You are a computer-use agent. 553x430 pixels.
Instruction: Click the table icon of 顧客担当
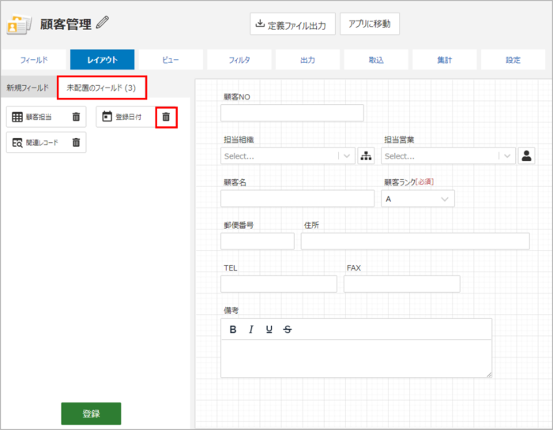pos(17,117)
